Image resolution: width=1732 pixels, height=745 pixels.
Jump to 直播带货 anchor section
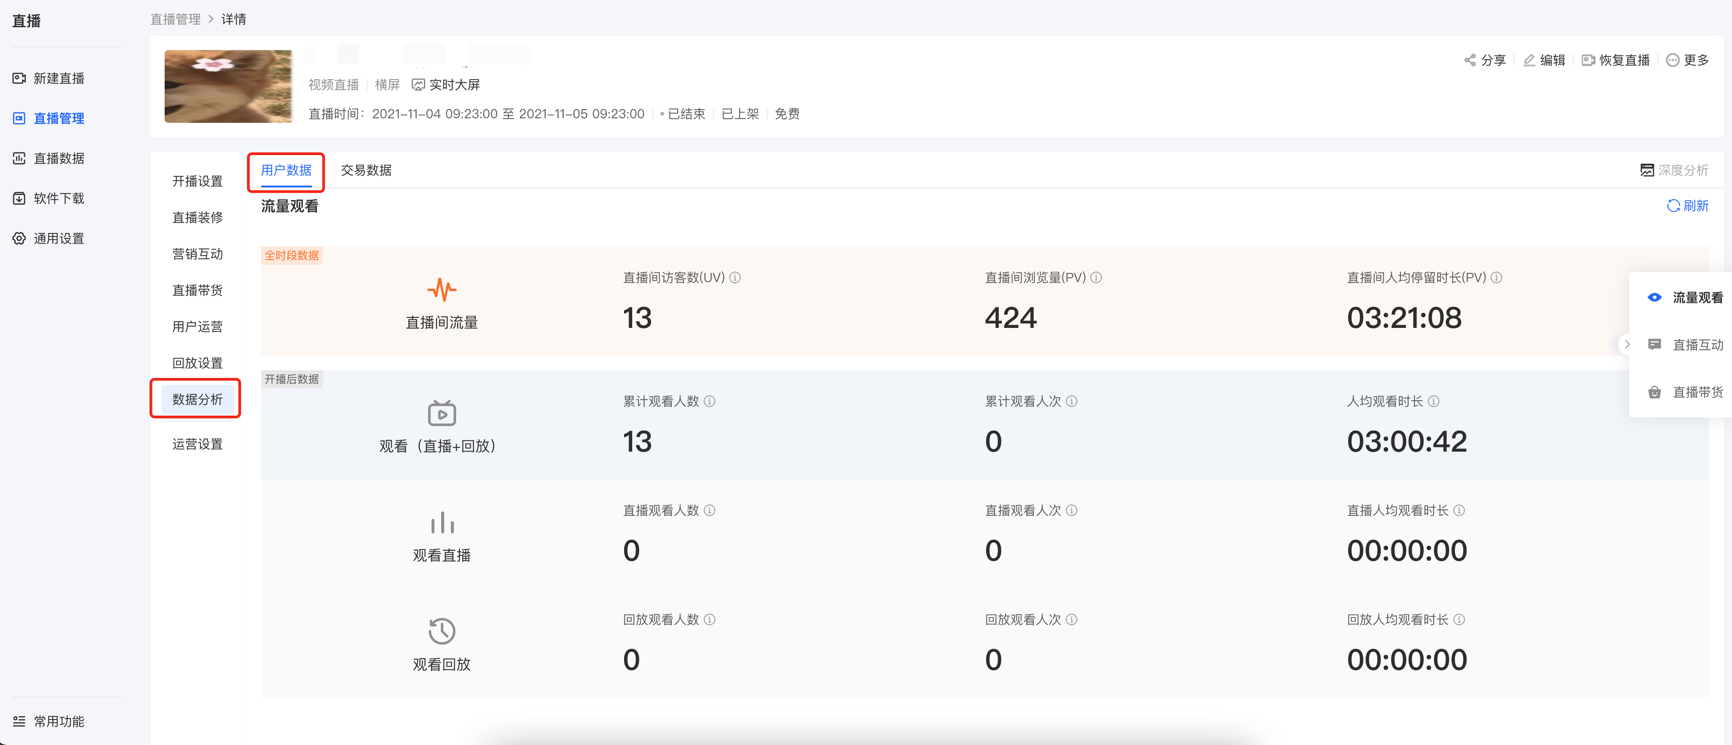(1685, 393)
